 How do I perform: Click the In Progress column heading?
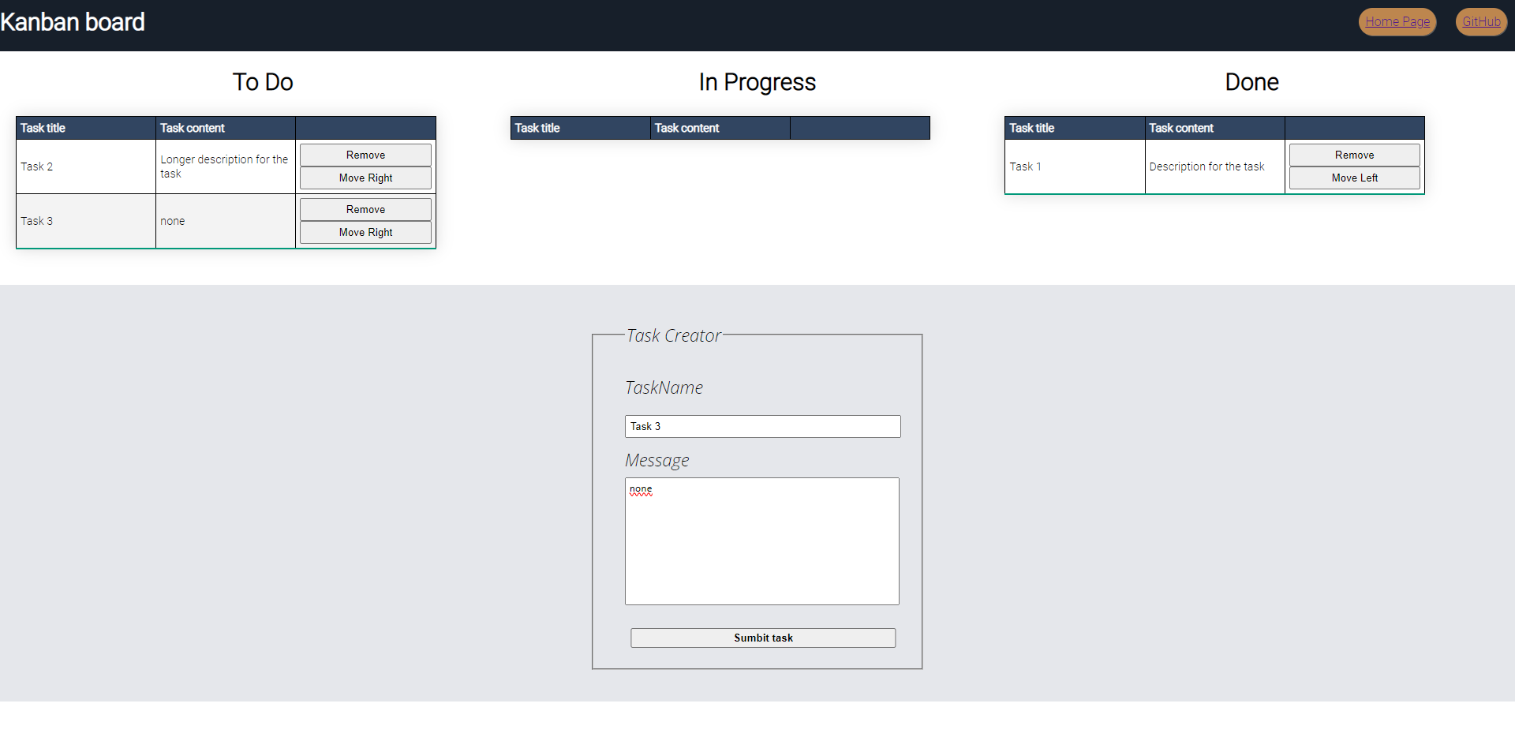point(757,82)
